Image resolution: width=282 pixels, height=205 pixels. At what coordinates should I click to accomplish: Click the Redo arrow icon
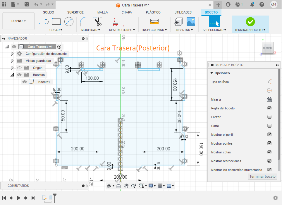pyautogui.click(x=48, y=4)
